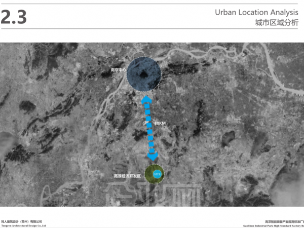Select the Urban Location Analysis title
This screenshot has height=228, width=304.
256,12
